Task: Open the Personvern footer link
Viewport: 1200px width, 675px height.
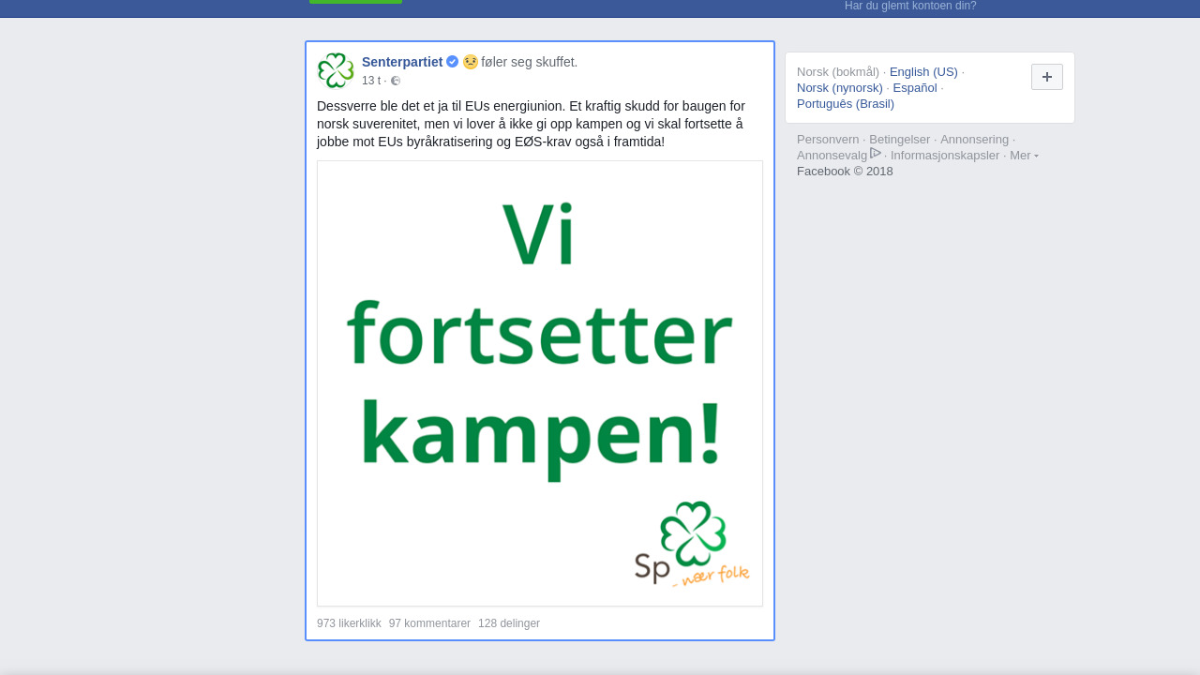Action: click(x=828, y=140)
